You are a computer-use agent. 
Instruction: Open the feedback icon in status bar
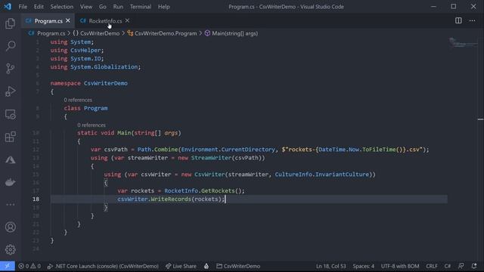point(461,266)
